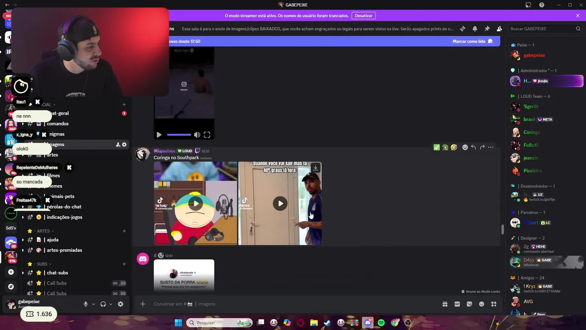Open comandos channel
The image size is (586, 330).
58,124
